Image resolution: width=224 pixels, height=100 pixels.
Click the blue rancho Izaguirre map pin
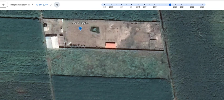click(x=80, y=28)
